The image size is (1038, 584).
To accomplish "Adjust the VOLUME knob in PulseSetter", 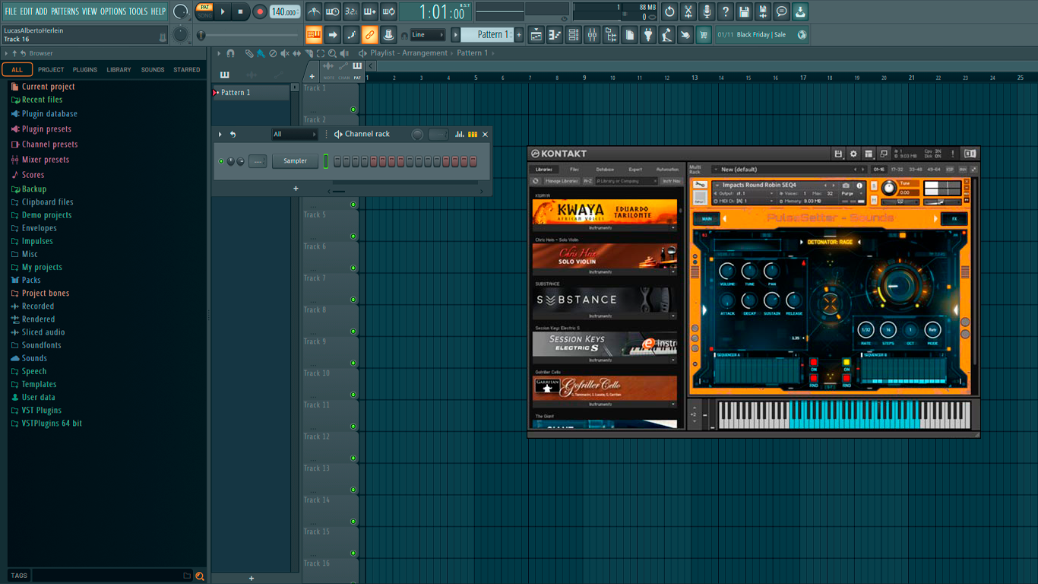I will pos(727,271).
